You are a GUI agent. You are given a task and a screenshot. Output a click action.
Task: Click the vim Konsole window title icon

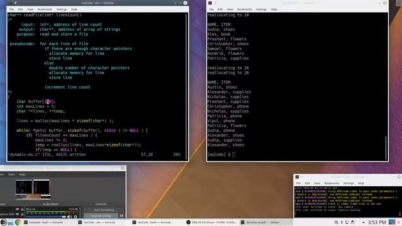[x=11, y=3]
